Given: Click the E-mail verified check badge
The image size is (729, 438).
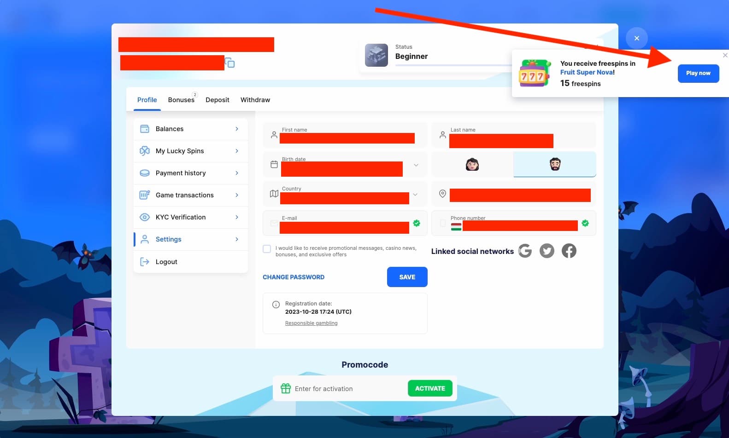Looking at the screenshot, I should (x=417, y=223).
